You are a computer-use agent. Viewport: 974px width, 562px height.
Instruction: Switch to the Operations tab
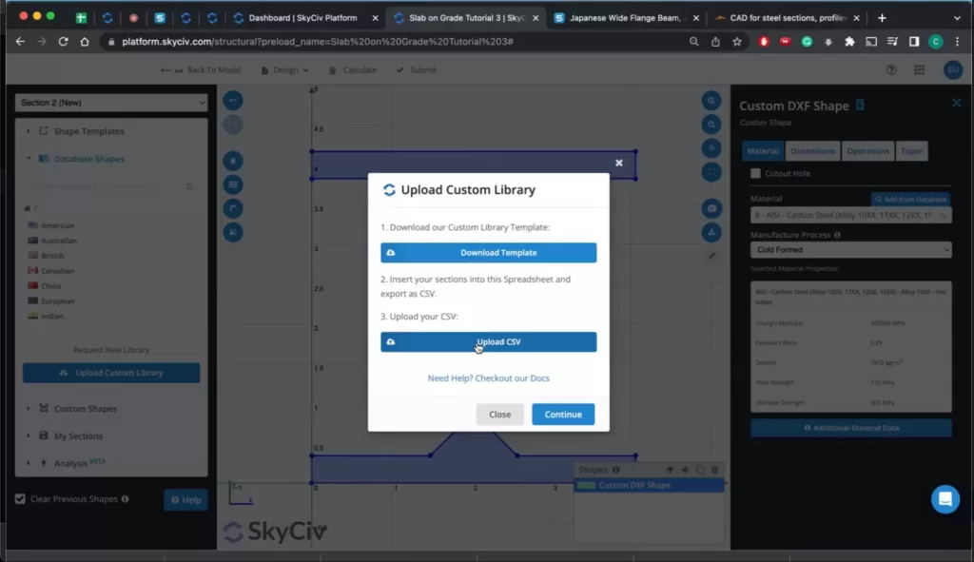point(867,151)
